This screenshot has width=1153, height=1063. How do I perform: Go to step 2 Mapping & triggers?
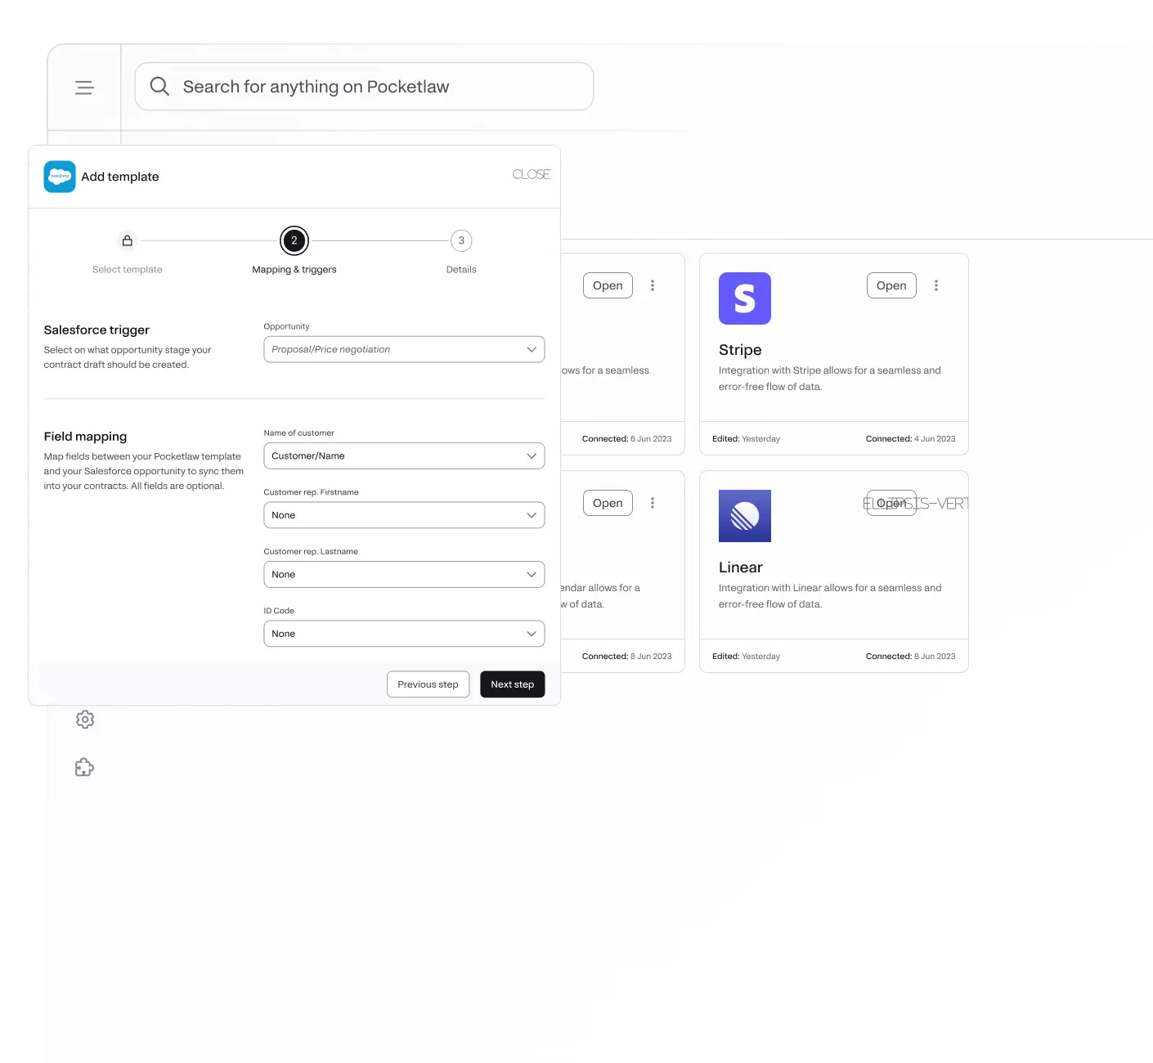pyautogui.click(x=294, y=240)
